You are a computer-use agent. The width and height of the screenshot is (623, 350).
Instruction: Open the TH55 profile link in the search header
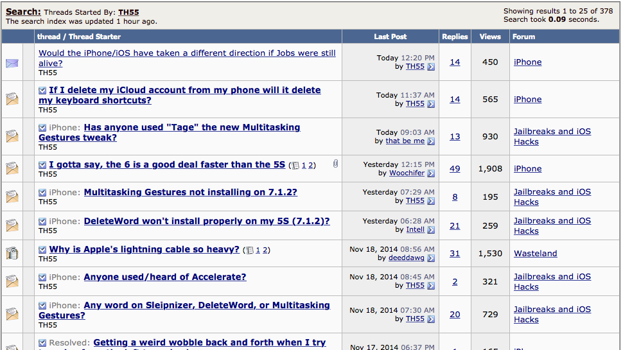[x=128, y=12]
